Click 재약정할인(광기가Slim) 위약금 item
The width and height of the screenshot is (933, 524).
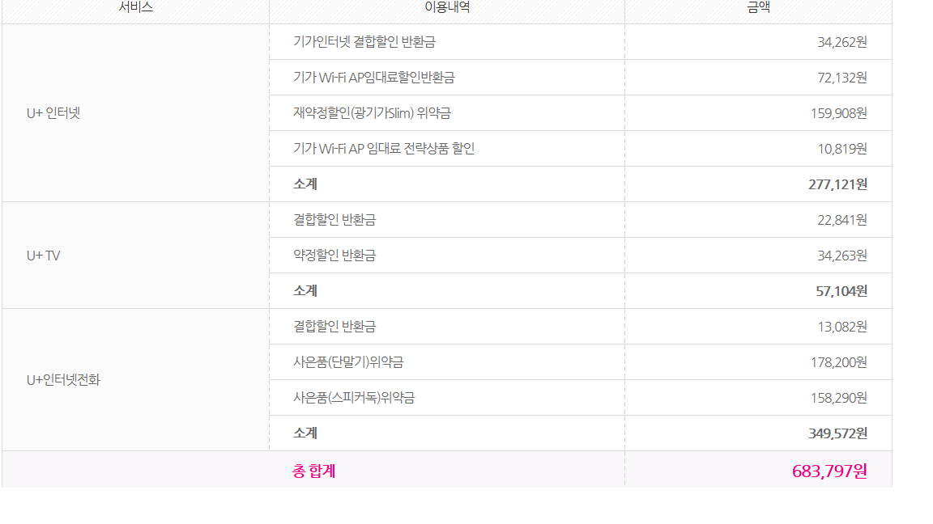pyautogui.click(x=372, y=113)
